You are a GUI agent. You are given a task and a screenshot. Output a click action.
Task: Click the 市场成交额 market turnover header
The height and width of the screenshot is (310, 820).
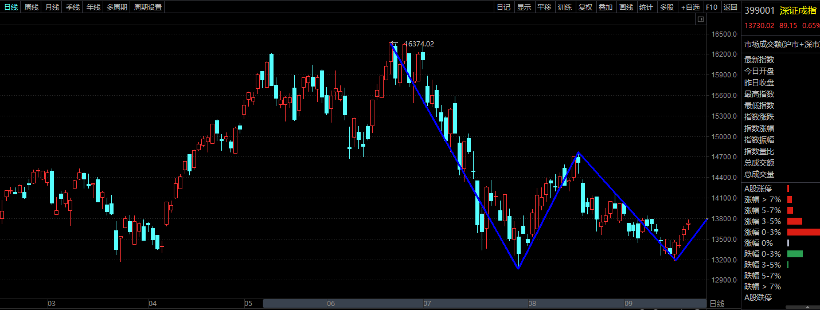tap(782, 44)
